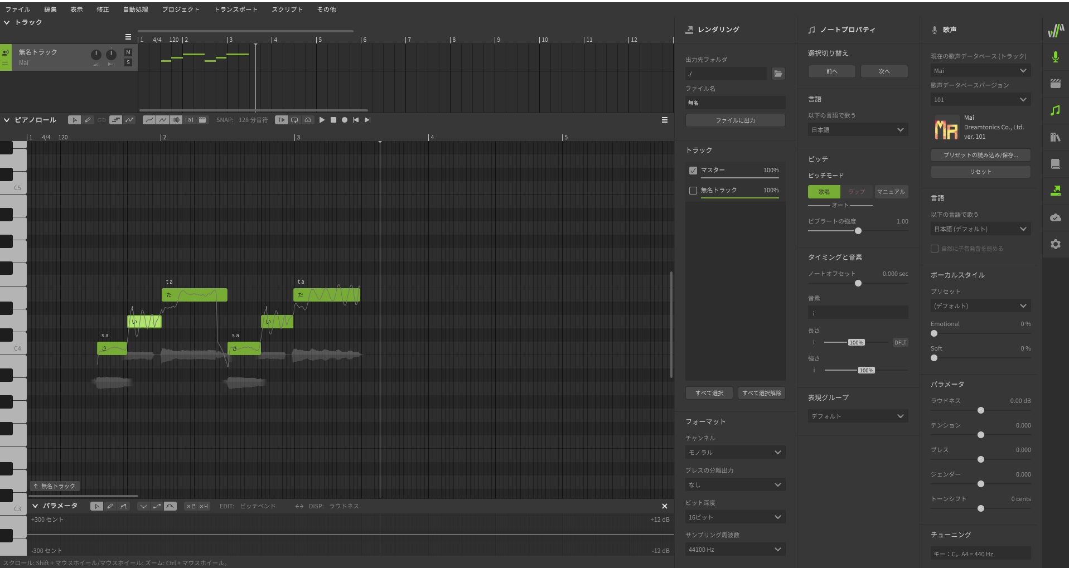
Task: Open the voice microphone sidebar panel
Action: point(1055,57)
